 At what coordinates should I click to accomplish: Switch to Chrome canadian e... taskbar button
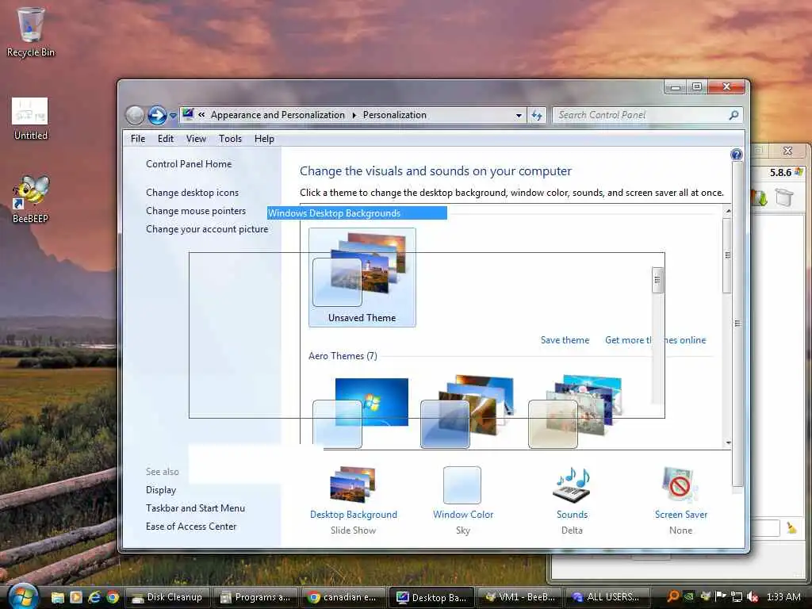click(x=344, y=597)
